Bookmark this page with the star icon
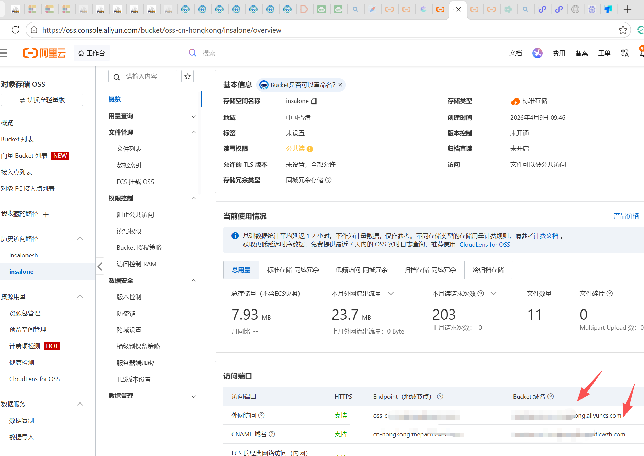Image resolution: width=644 pixels, height=456 pixels. 623,30
